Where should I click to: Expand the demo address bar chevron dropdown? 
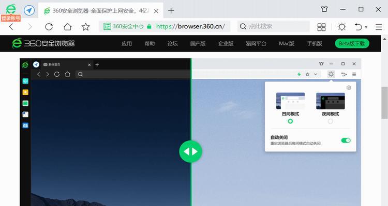316,74
